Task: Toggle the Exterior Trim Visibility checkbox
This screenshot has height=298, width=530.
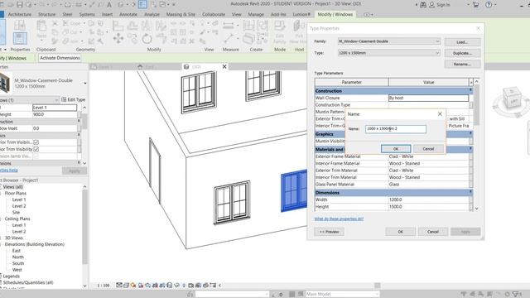Action: coord(36,142)
